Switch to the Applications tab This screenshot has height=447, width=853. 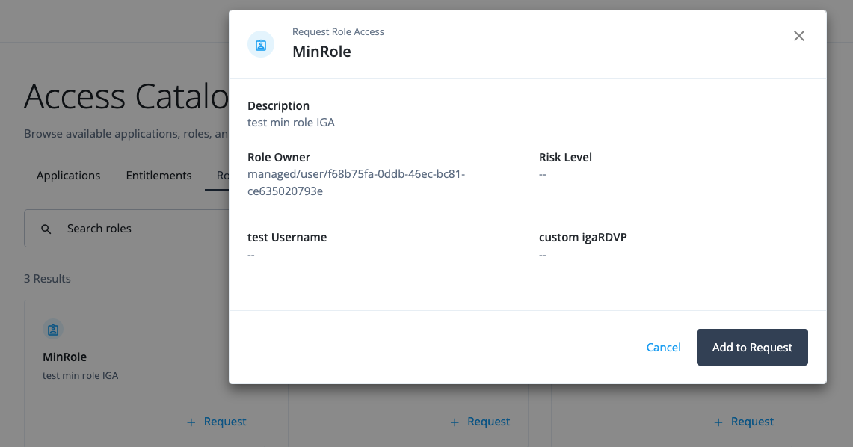(x=68, y=176)
